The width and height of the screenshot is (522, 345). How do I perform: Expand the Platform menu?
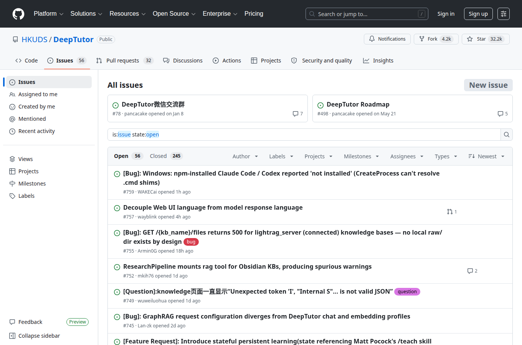coord(48,14)
